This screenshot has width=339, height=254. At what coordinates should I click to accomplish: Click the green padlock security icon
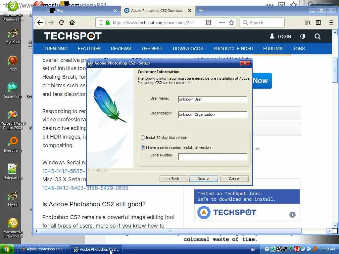[108, 22]
